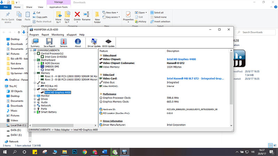Open the Monitoring menu
This screenshot has height=156, width=278.
(58, 35)
